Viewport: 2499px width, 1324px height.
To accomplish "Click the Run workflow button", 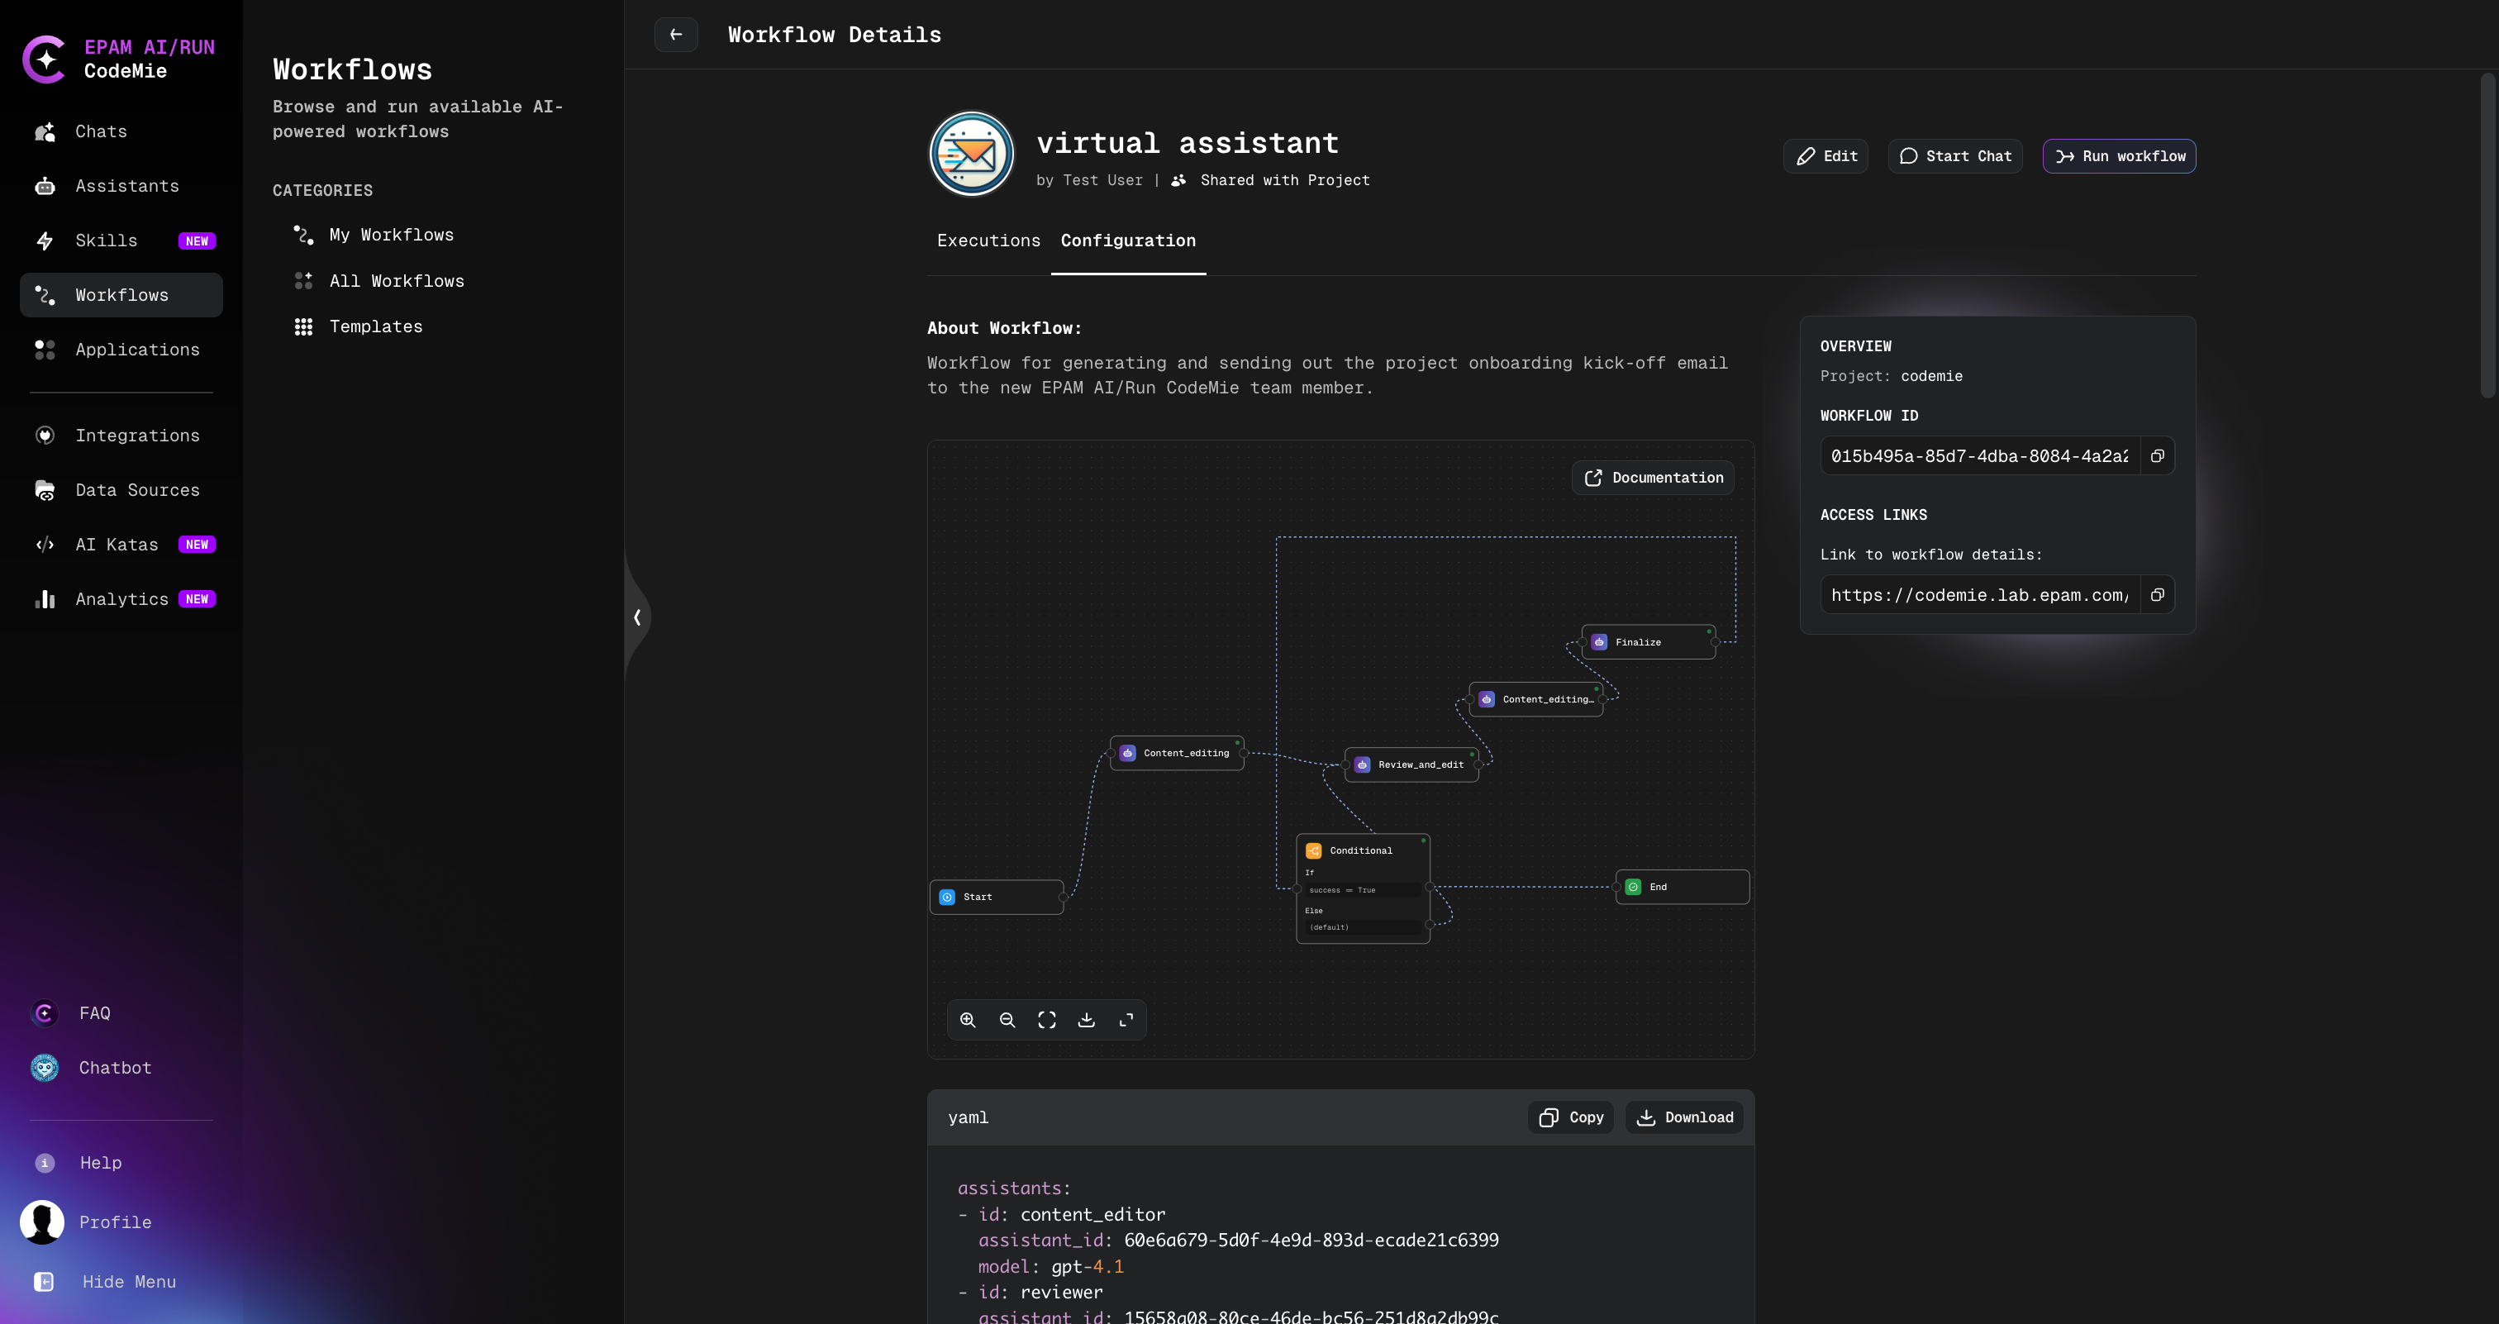I will click(2120, 156).
